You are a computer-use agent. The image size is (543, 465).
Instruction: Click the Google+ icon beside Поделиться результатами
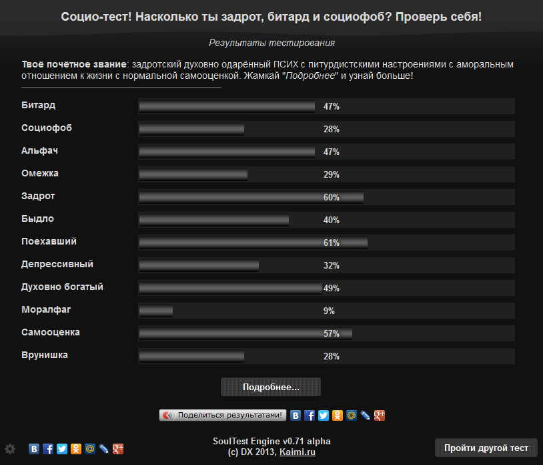click(x=379, y=416)
